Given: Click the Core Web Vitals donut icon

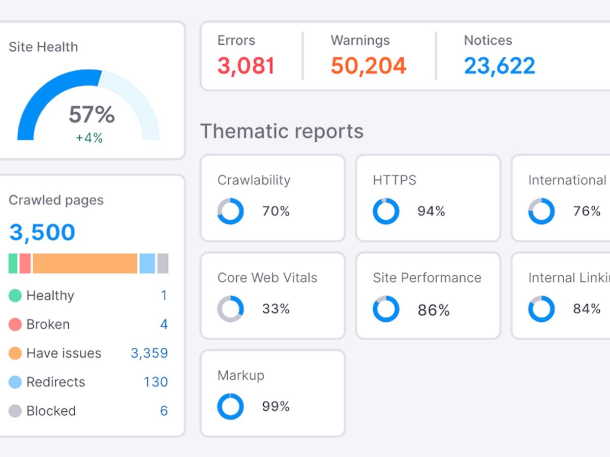Looking at the screenshot, I should tap(230, 309).
